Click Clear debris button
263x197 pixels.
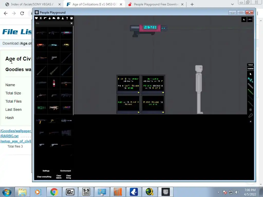(x=59, y=177)
